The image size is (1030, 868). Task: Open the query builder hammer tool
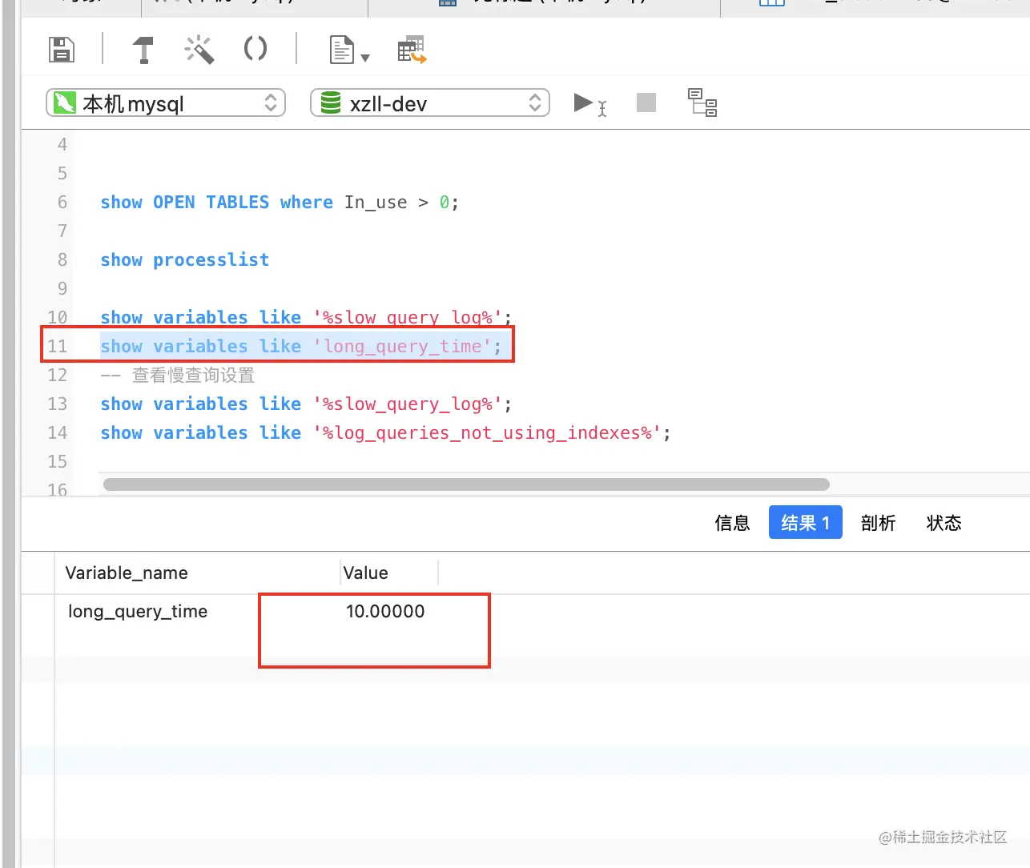[x=143, y=50]
